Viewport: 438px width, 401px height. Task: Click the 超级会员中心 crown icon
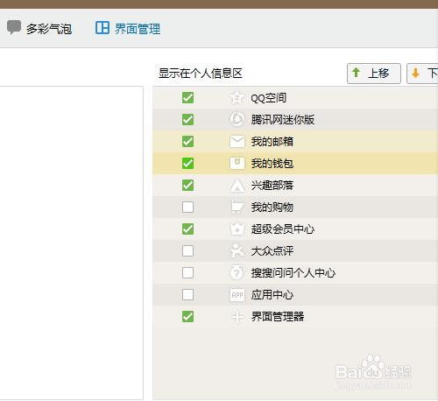(237, 229)
